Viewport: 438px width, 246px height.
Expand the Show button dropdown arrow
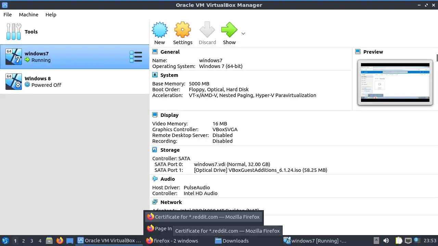[x=243, y=33]
